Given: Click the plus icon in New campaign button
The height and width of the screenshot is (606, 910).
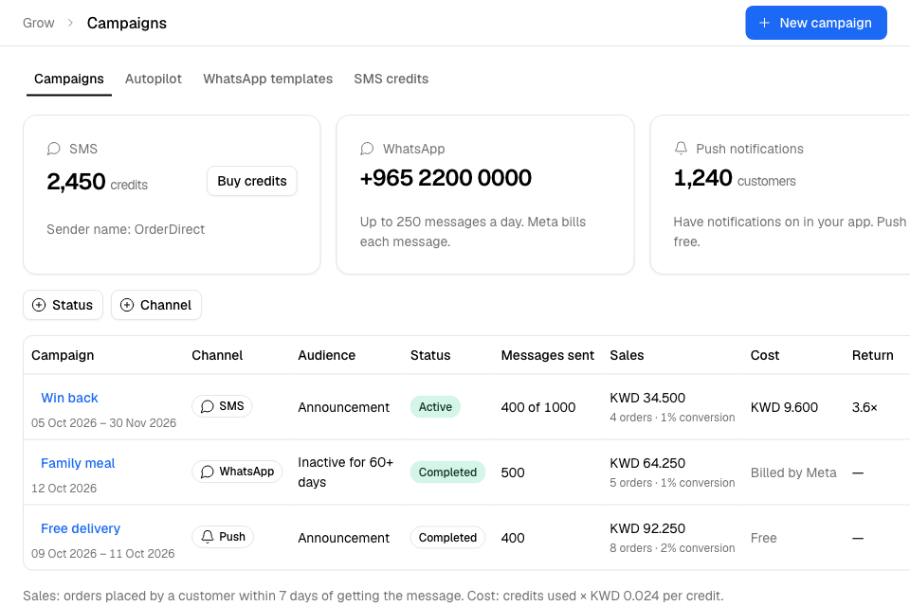Looking at the screenshot, I should (x=764, y=23).
